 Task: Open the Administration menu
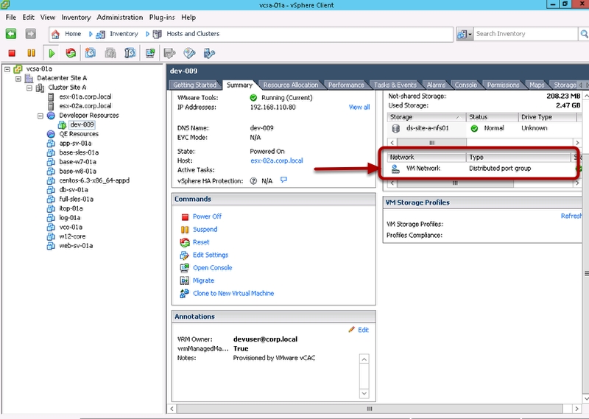120,17
